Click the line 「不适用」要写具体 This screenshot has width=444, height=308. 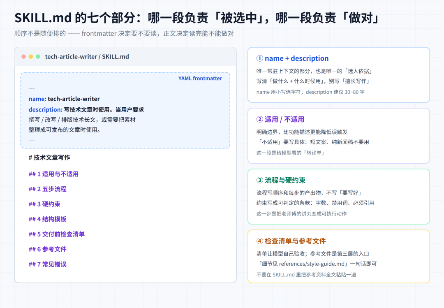[312, 142]
